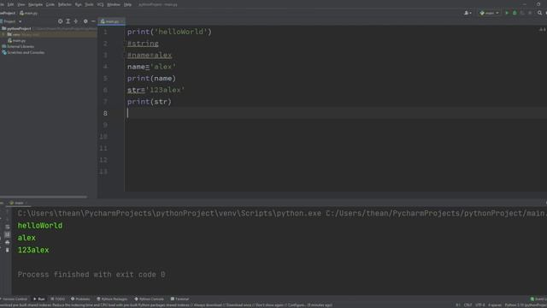Image resolution: width=547 pixels, height=308 pixels.
Task: Open the TODO tool window
Action: click(x=58, y=299)
